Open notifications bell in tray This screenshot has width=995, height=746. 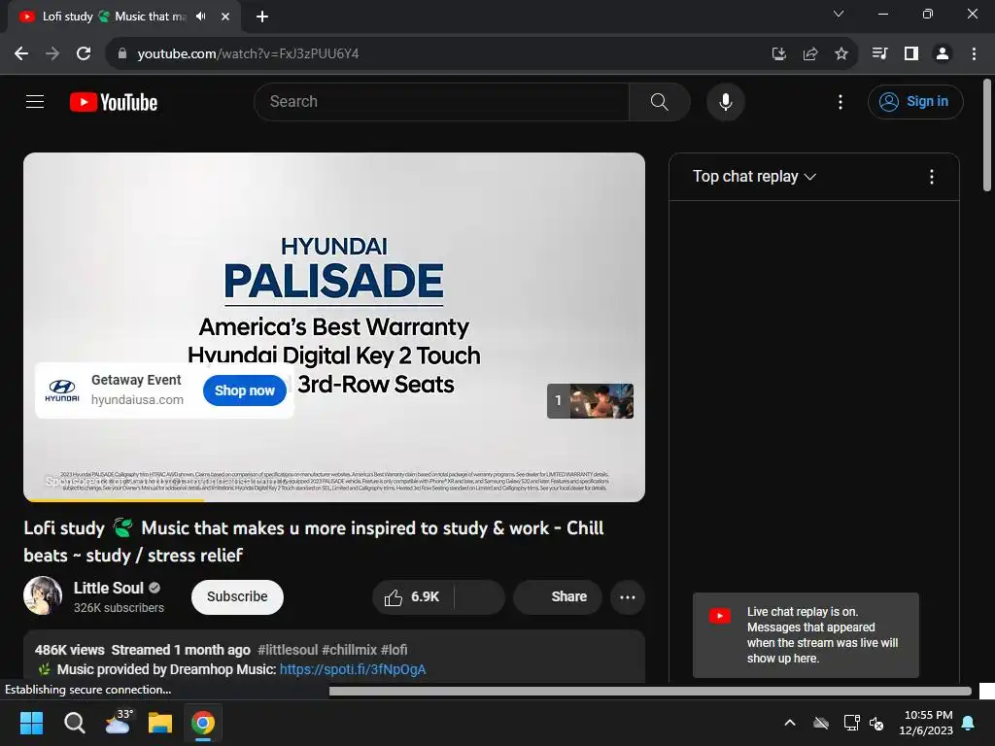click(968, 723)
